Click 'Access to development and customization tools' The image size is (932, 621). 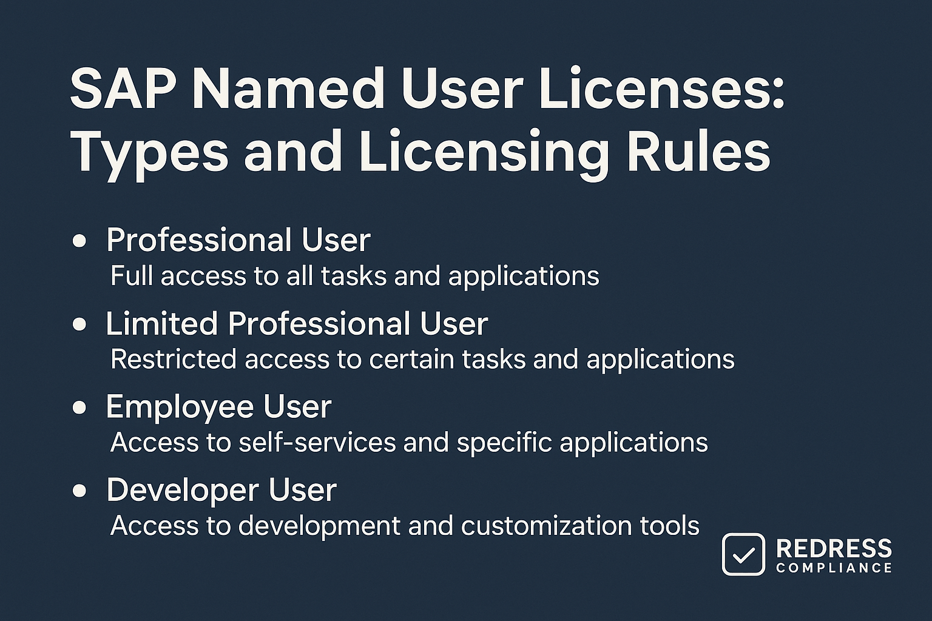[405, 525]
